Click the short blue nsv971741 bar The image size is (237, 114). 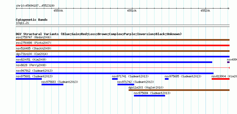[115, 79]
